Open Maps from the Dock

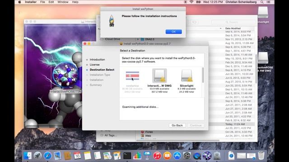(x=107, y=156)
